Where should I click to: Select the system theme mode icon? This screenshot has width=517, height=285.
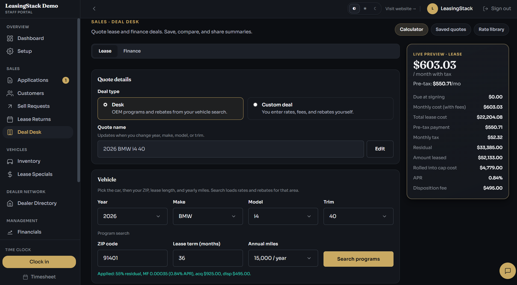pyautogui.click(x=354, y=8)
